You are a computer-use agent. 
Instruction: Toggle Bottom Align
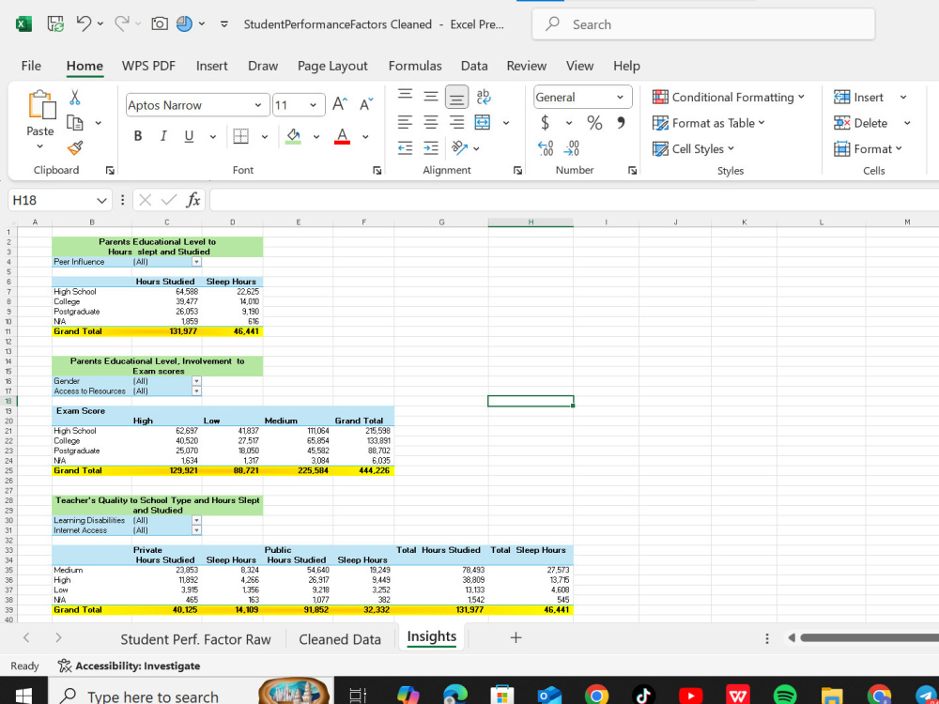tap(456, 97)
